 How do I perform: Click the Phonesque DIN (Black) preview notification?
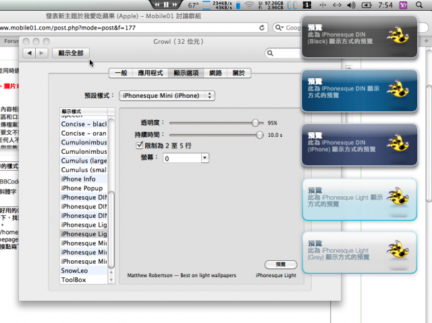tap(360, 37)
